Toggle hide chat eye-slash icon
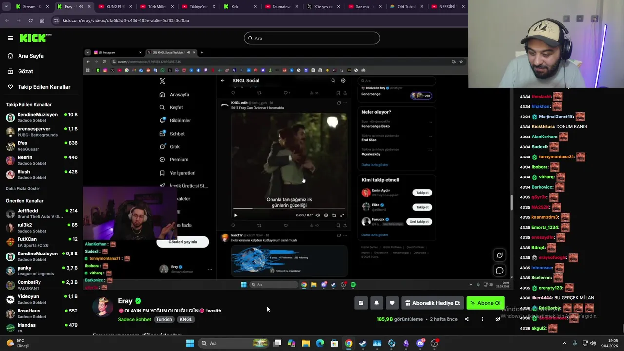624x351 pixels. (498, 319)
